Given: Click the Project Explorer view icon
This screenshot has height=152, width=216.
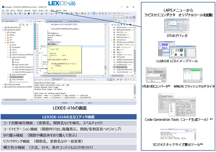Looking at the screenshot, I should (3, 21).
